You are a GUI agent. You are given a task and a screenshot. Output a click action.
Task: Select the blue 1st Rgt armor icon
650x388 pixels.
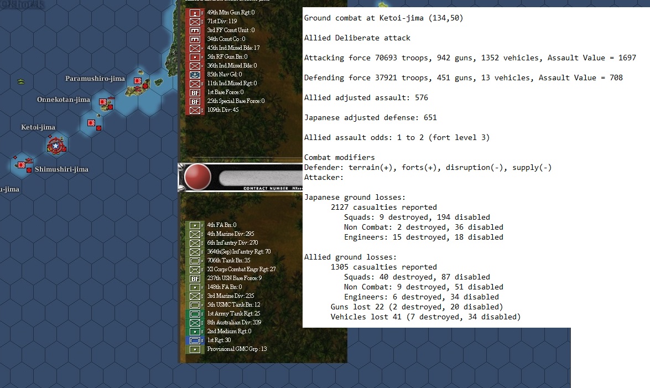(195, 341)
